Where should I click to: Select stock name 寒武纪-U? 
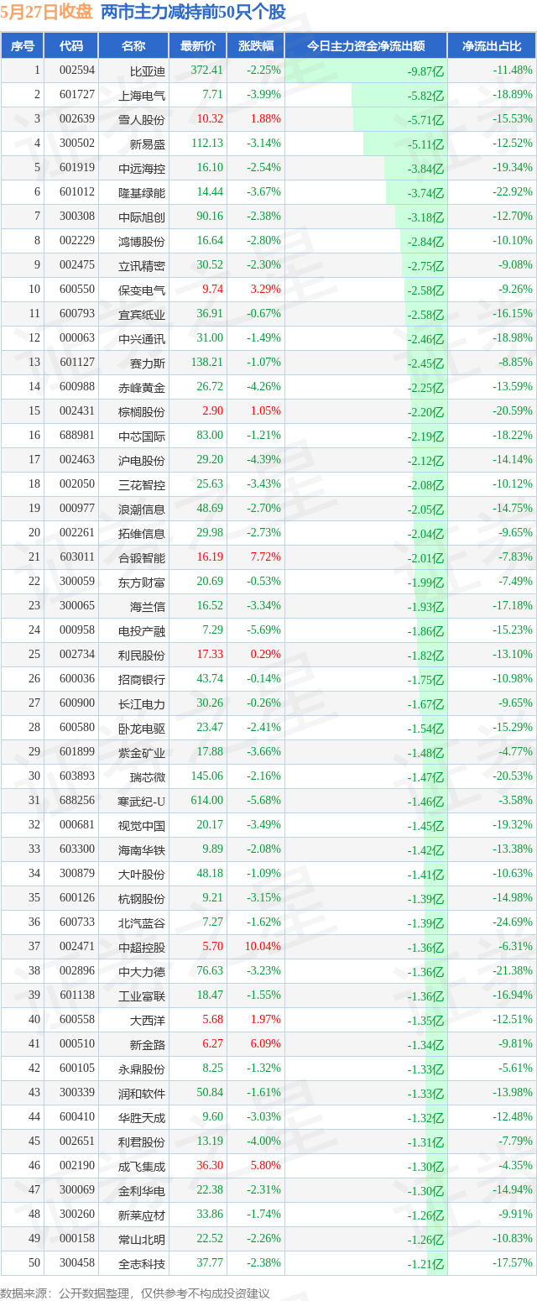pyautogui.click(x=142, y=801)
